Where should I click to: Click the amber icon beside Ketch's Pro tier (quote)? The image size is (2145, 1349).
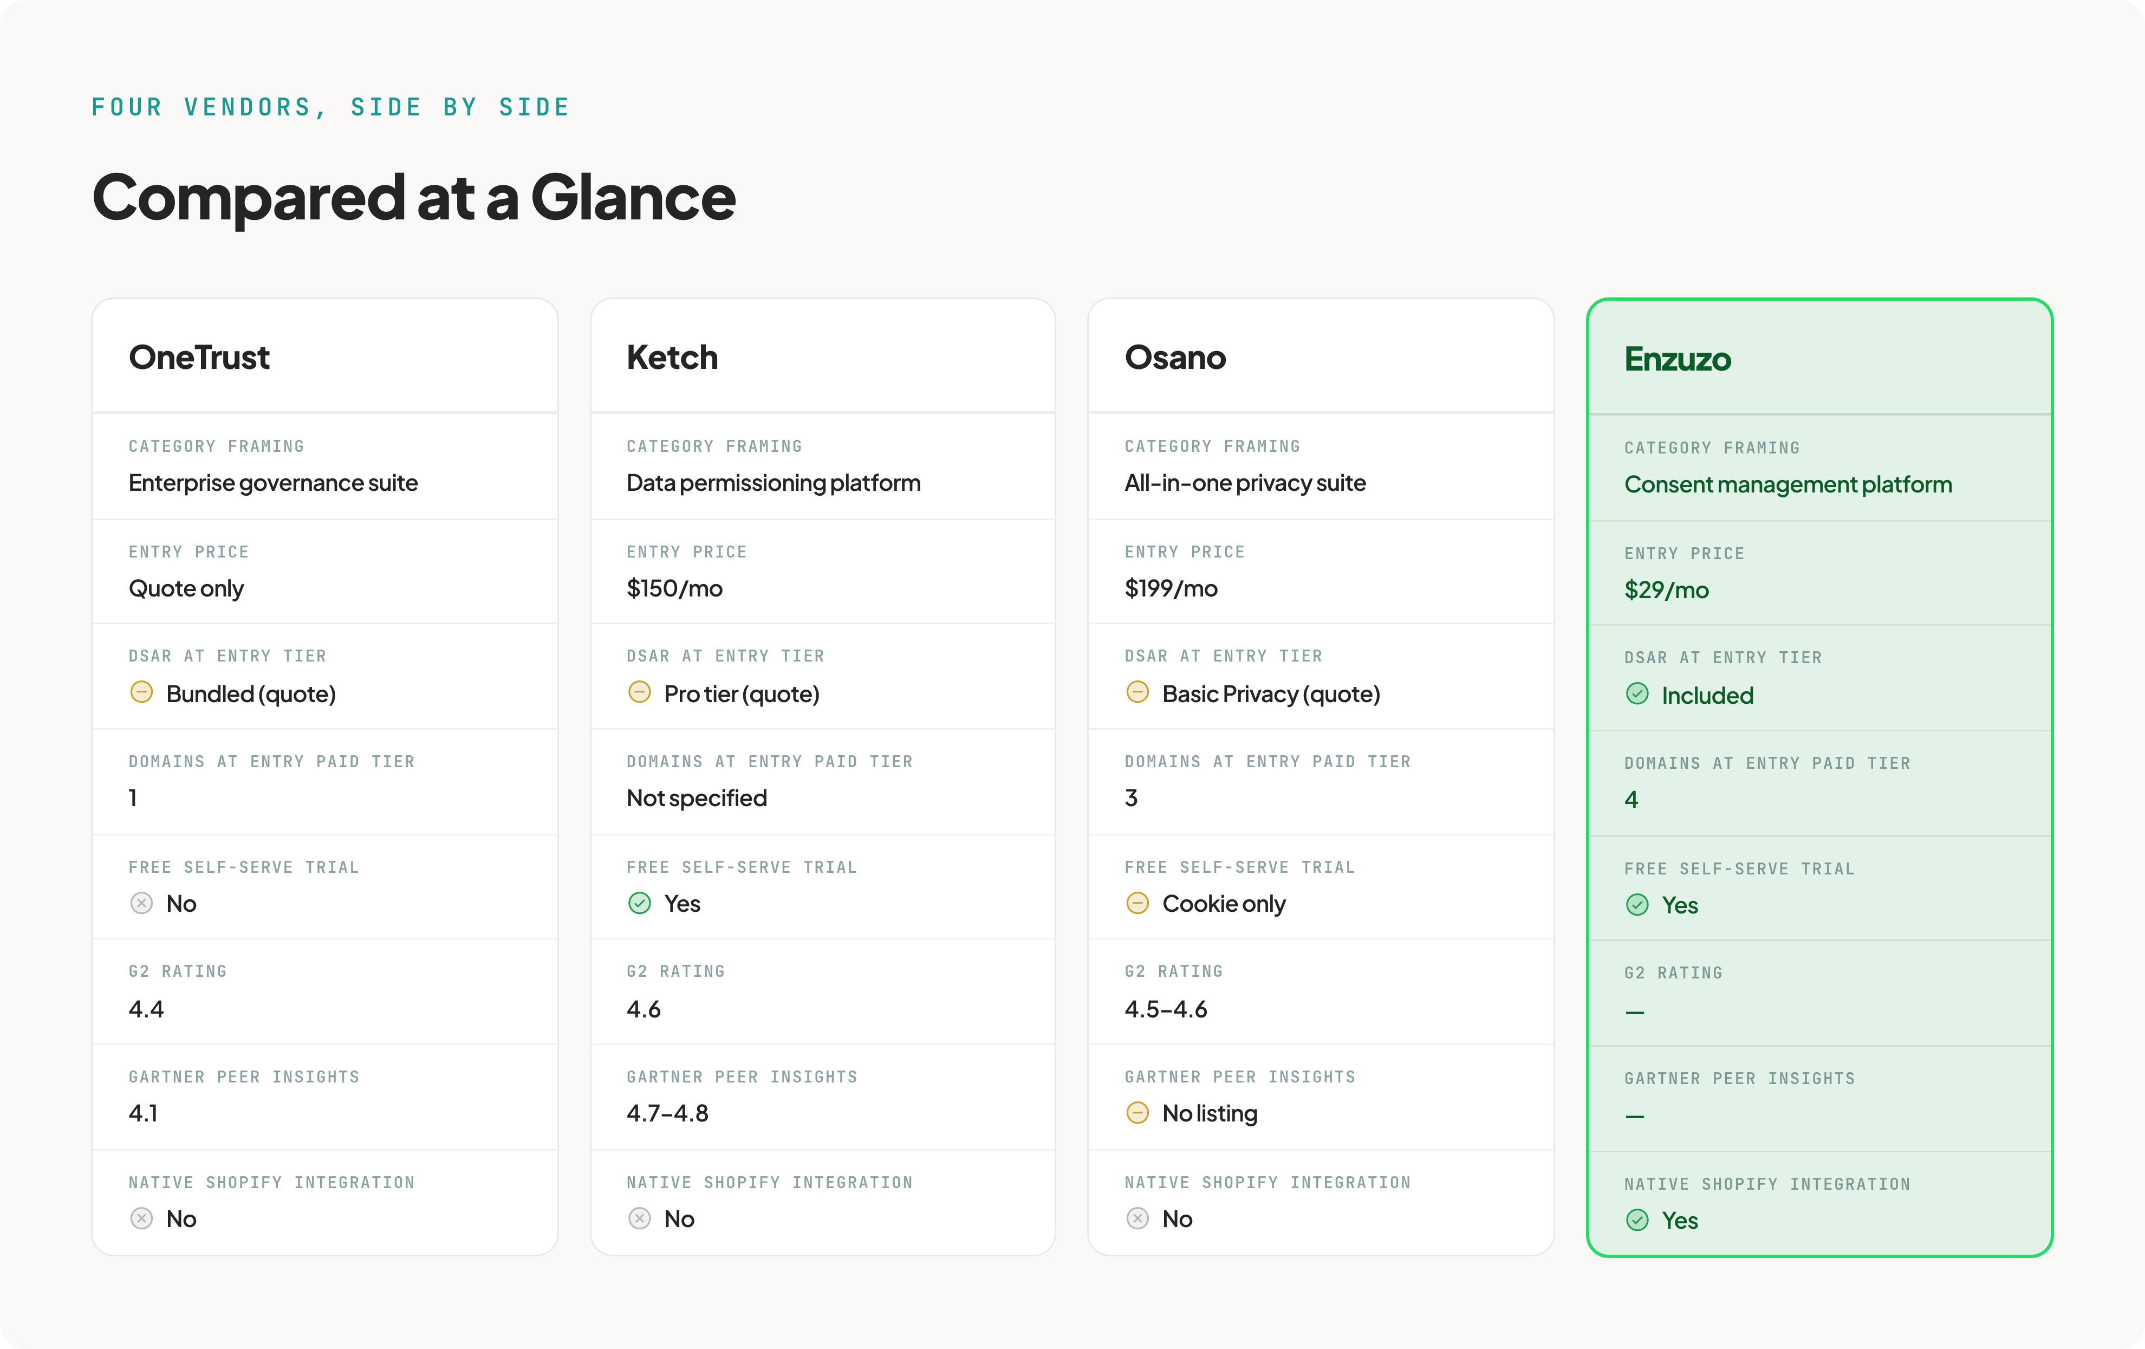pyautogui.click(x=640, y=692)
